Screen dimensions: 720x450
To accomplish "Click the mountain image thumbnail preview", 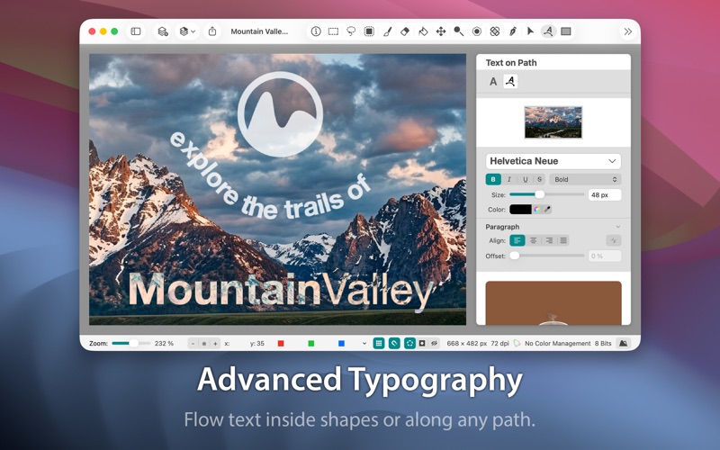I will (x=553, y=122).
